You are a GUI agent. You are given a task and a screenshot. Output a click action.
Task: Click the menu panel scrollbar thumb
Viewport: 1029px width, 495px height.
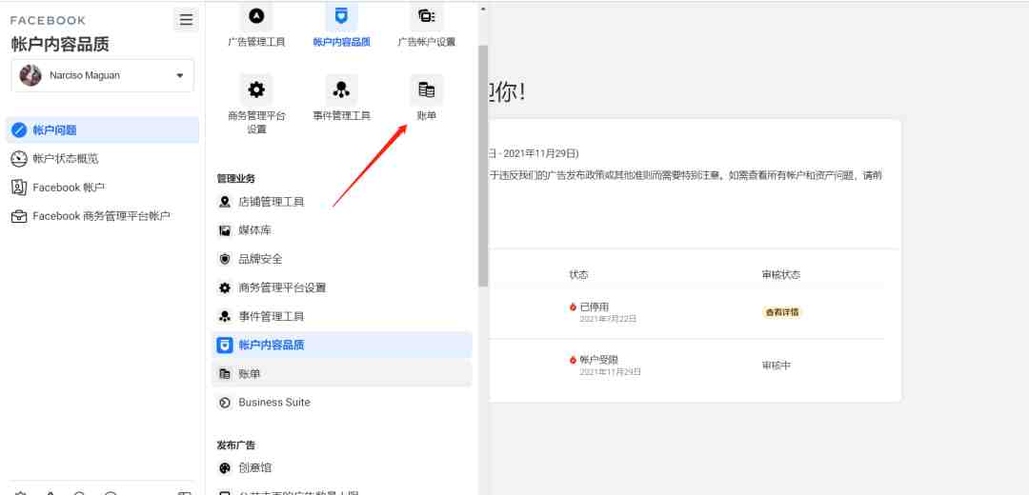[483, 166]
